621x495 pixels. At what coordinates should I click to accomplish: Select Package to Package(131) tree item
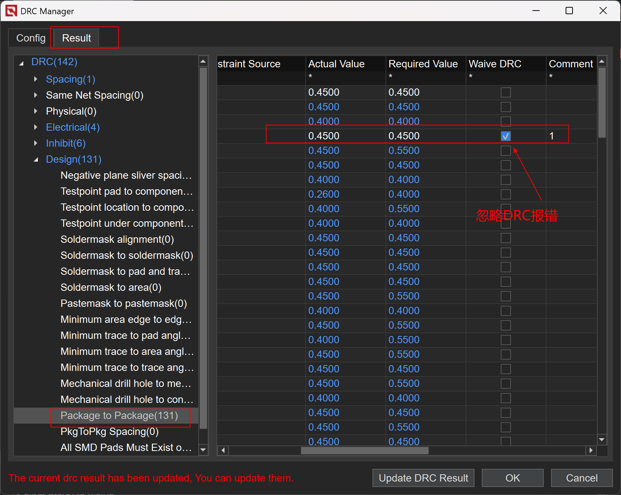(119, 416)
